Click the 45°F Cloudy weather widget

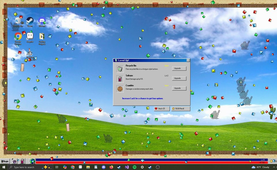260,167
